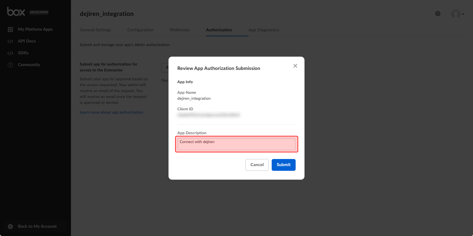This screenshot has height=236, width=473.
Task: Click the SDKs code icon
Action: tap(10, 53)
